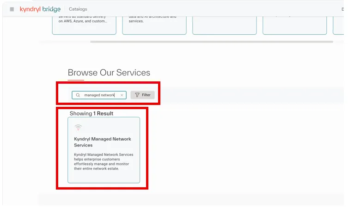Click the Wi-Fi network icon on card
Screen dimensions: 354x209
click(78, 128)
